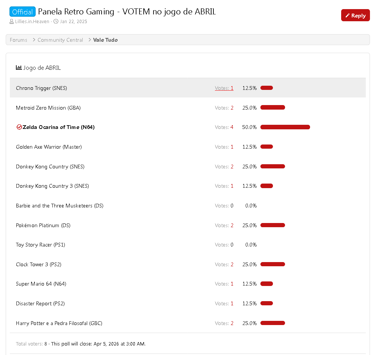Select Donkey Kong Country 3 (SNES) text
373x355 pixels.
[x=52, y=186]
